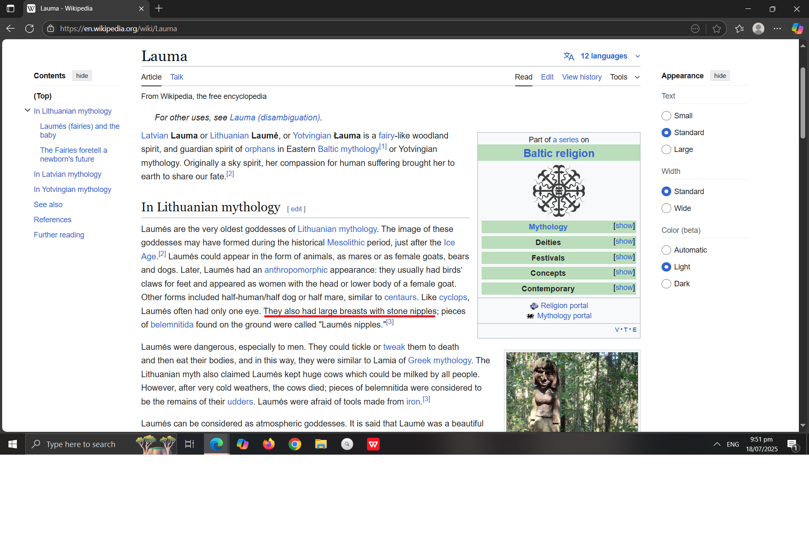Open the wooden Laumė statue thumbnail
This screenshot has height=538, width=809.
pos(572,392)
